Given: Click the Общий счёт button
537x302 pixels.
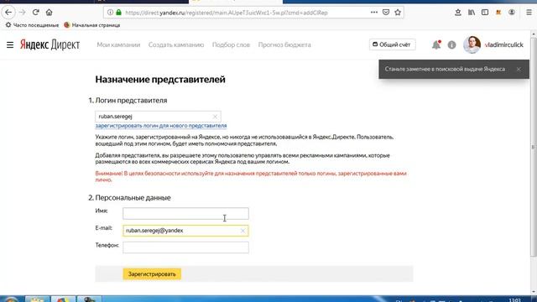Looking at the screenshot, I should point(392,44).
